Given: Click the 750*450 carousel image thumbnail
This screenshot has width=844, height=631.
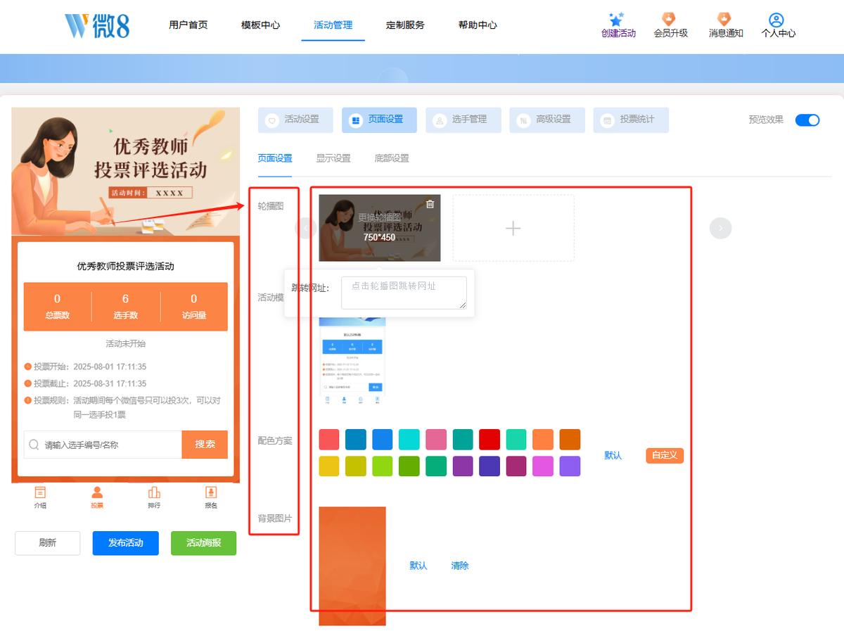Looking at the screenshot, I should pyautogui.click(x=380, y=228).
